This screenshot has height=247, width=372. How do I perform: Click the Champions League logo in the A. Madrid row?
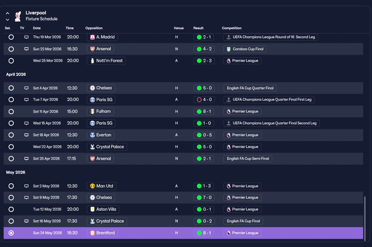coord(229,37)
